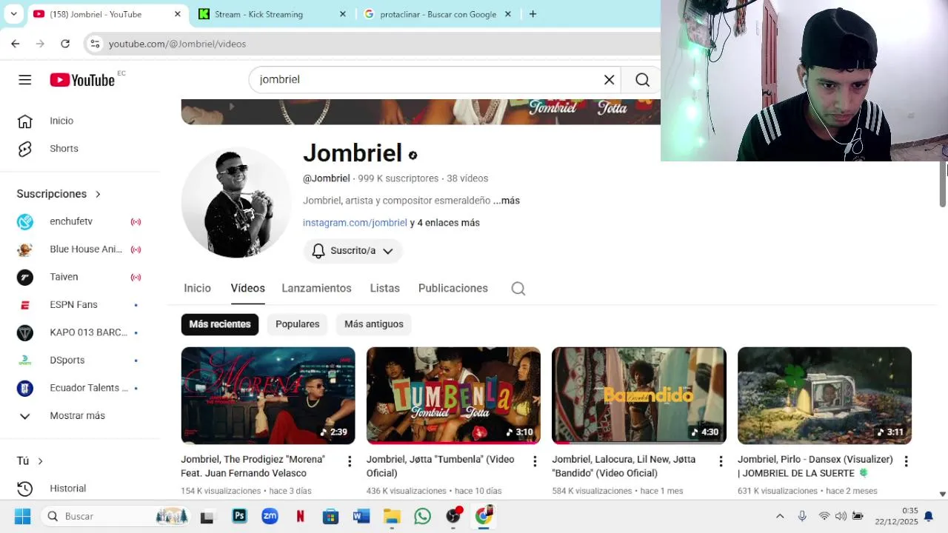
Task: Switch to the Inicio channel tab
Action: (198, 289)
